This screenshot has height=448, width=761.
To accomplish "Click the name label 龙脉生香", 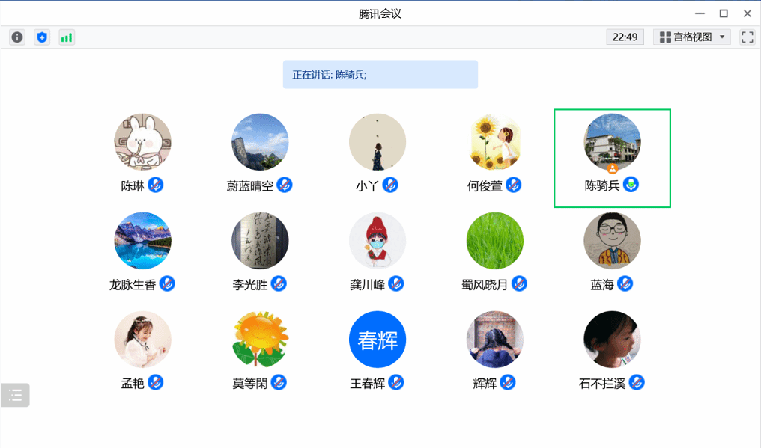I will pos(133,285).
